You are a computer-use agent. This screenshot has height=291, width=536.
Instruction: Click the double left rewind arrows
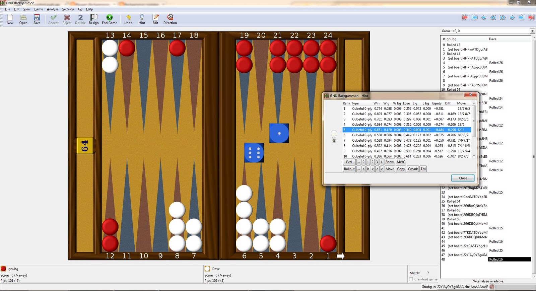[493, 17]
